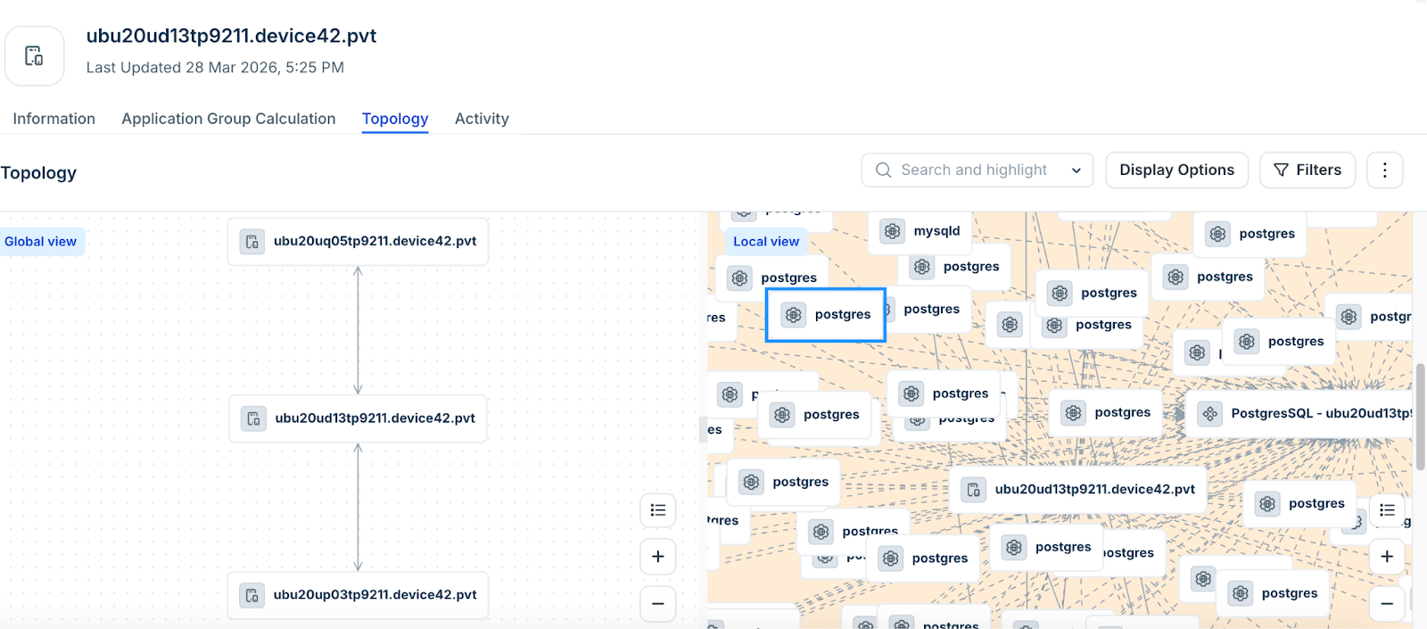This screenshot has height=629, width=1427.
Task: Open the Filters panel
Action: (x=1307, y=170)
